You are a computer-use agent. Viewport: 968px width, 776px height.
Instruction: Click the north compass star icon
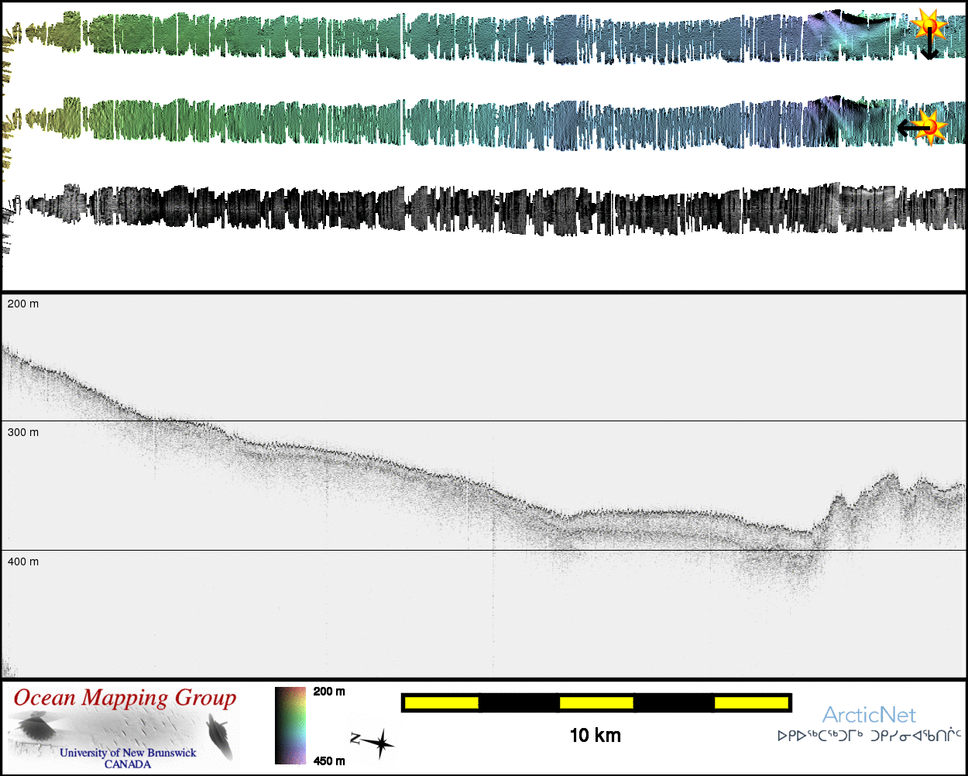pos(379,743)
